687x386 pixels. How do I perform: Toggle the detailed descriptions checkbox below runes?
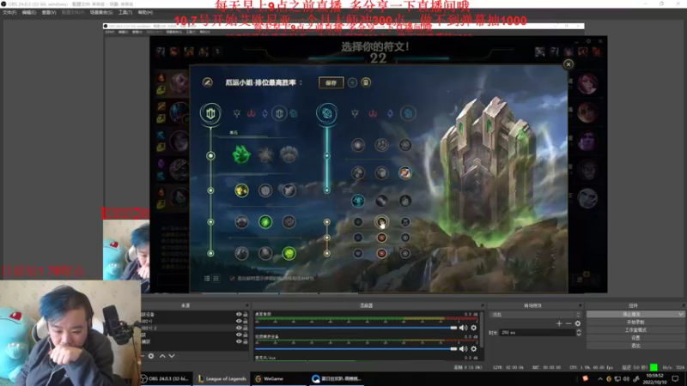pos(232,278)
